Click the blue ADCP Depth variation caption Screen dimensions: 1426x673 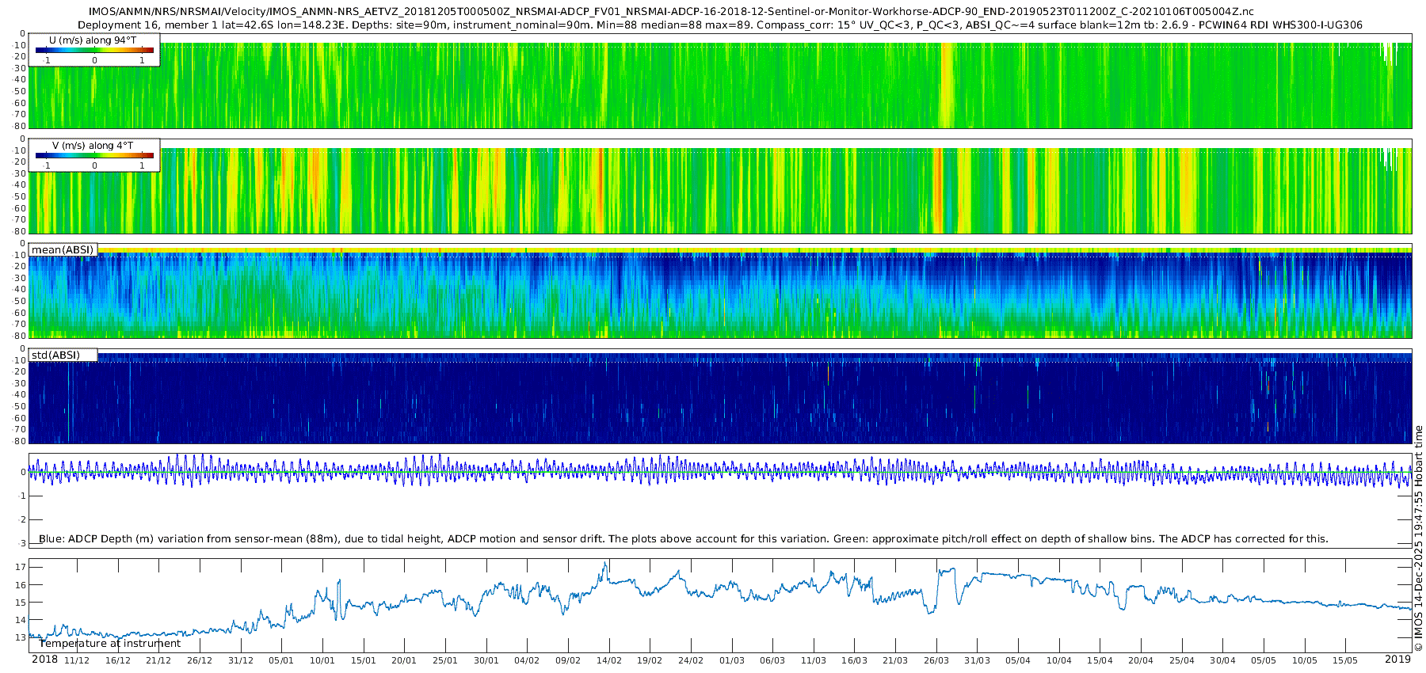[683, 539]
